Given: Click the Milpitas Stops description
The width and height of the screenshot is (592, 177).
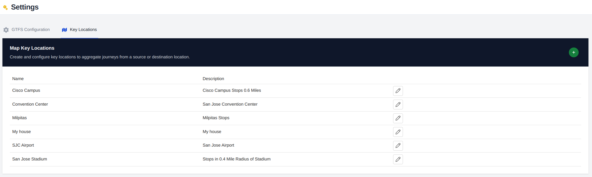Looking at the screenshot, I should (x=216, y=118).
